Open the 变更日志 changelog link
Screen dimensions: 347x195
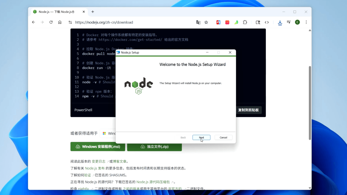tap(98, 162)
